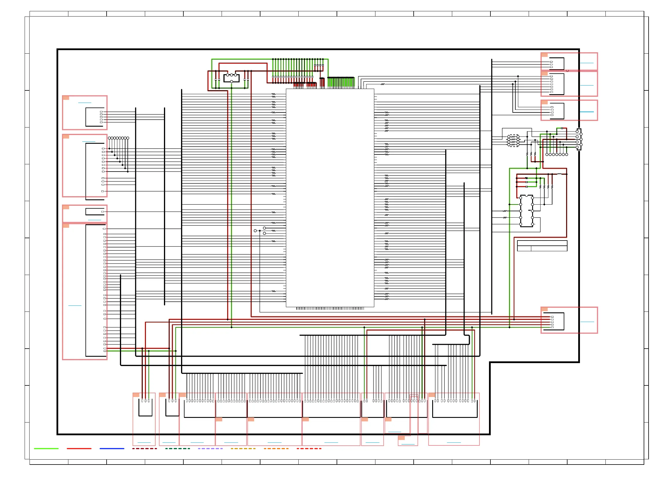657x488 pixels.
Task: Select the dashed dark green legend line
Action: click(x=178, y=448)
